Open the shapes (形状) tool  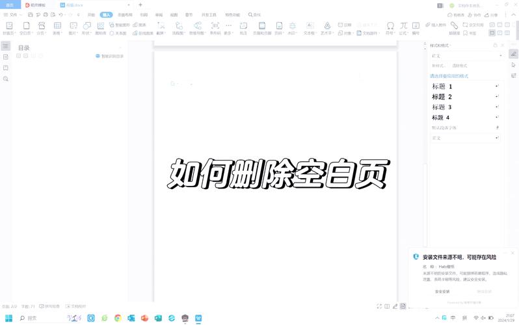tap(86, 29)
